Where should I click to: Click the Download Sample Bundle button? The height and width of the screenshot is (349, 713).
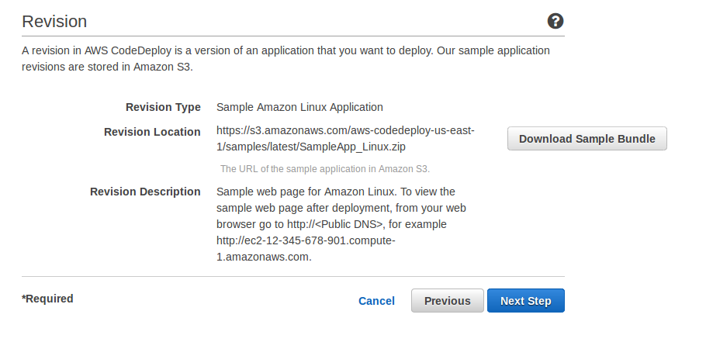[587, 139]
